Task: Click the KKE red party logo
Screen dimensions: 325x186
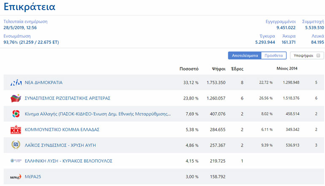Action: 16,129
